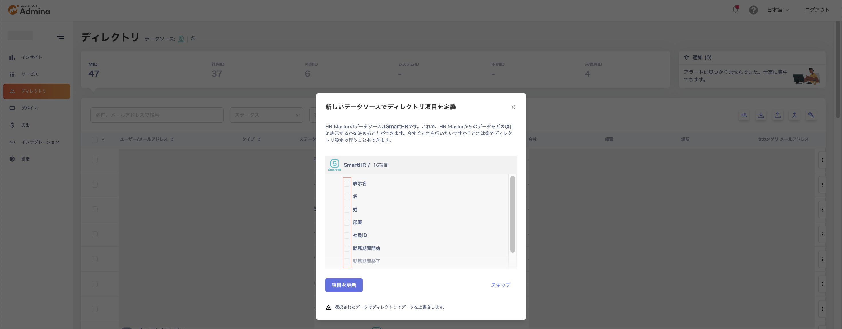Open 設定 in the sidebar
Viewport: 842px width, 329px height.
tap(37, 159)
